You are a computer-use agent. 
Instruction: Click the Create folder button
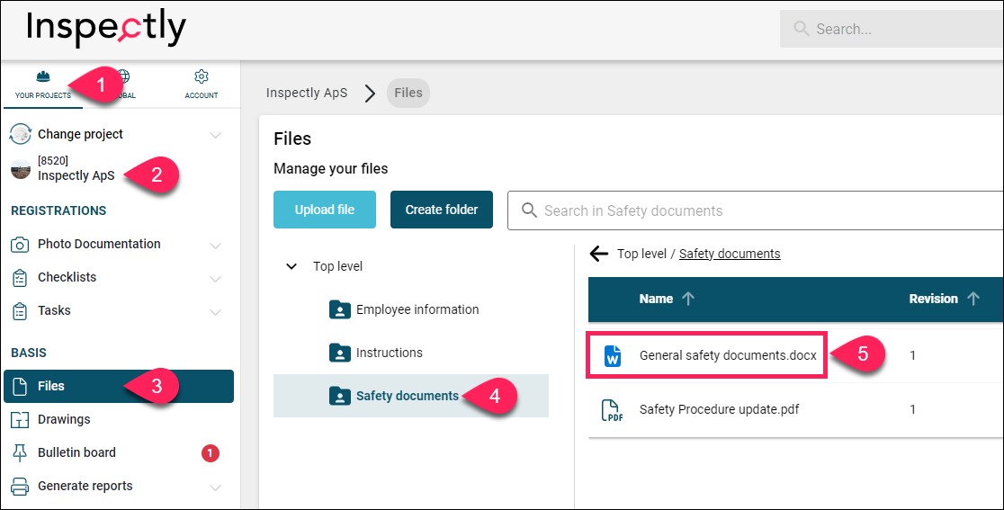pyautogui.click(x=442, y=210)
